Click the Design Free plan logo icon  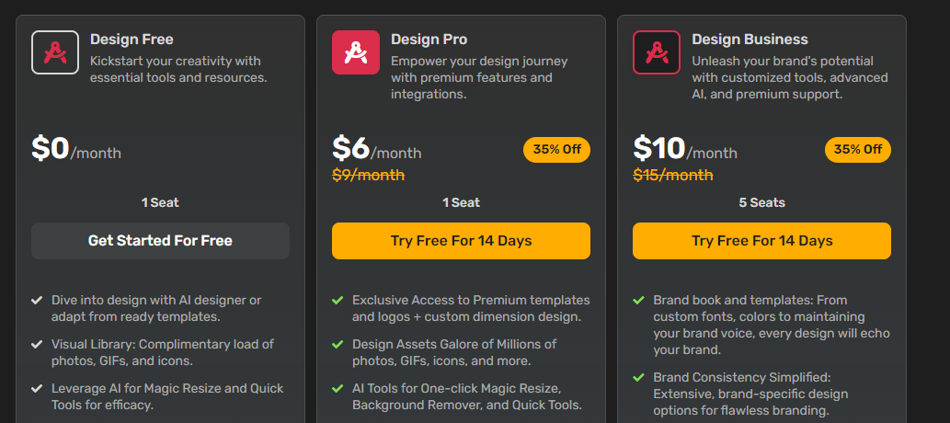[x=55, y=52]
